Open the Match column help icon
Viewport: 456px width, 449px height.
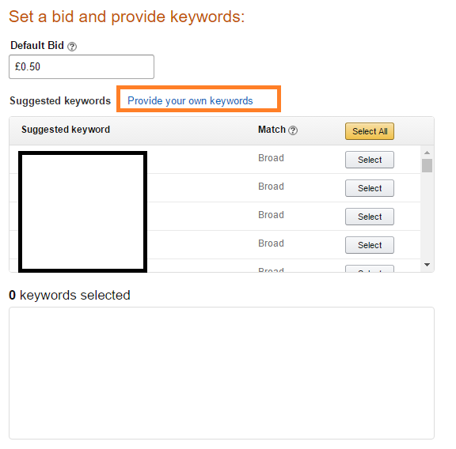tap(293, 130)
